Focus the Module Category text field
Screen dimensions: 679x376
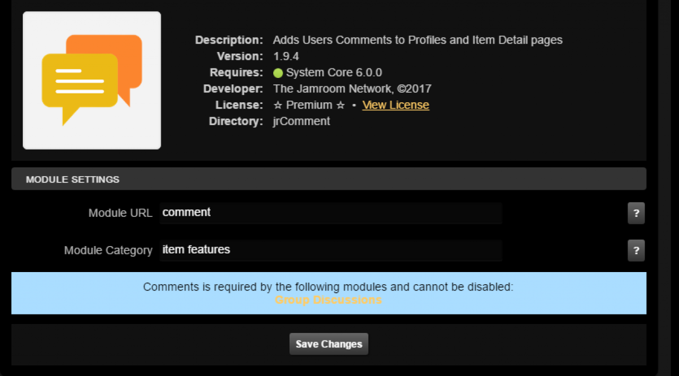point(331,250)
